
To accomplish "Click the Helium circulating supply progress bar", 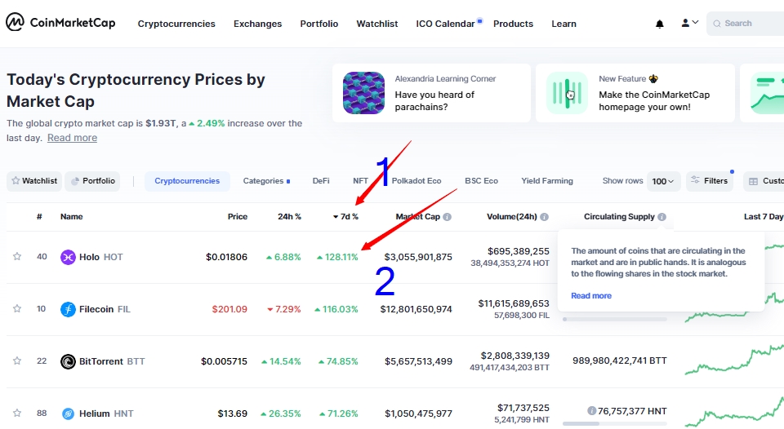I will [614, 424].
